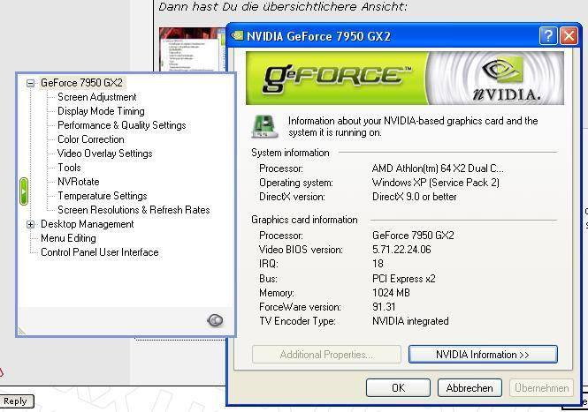Click the GeForce banner logo

click(337, 78)
